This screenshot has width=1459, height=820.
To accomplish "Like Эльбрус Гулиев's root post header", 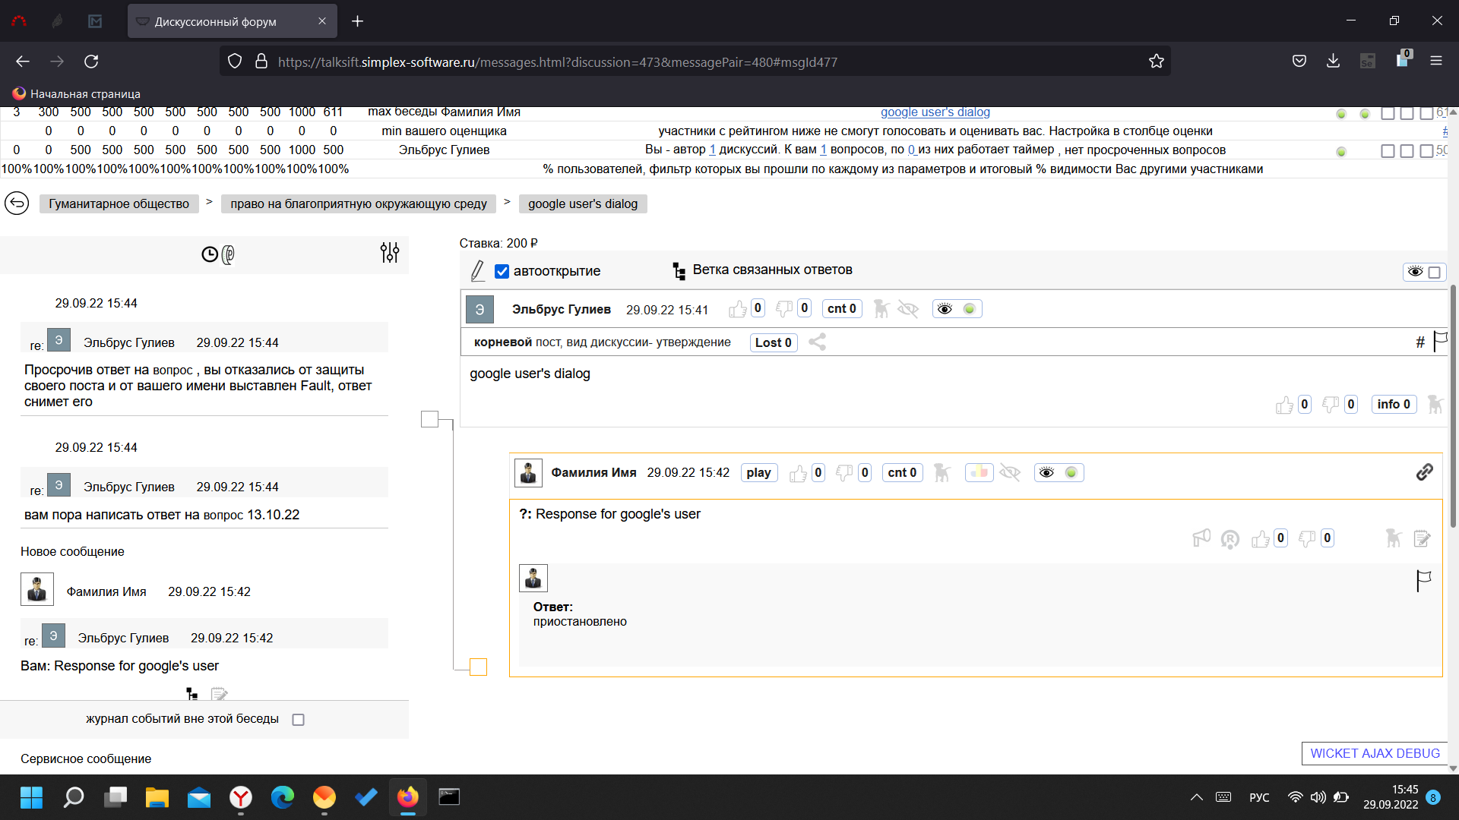I will [737, 309].
